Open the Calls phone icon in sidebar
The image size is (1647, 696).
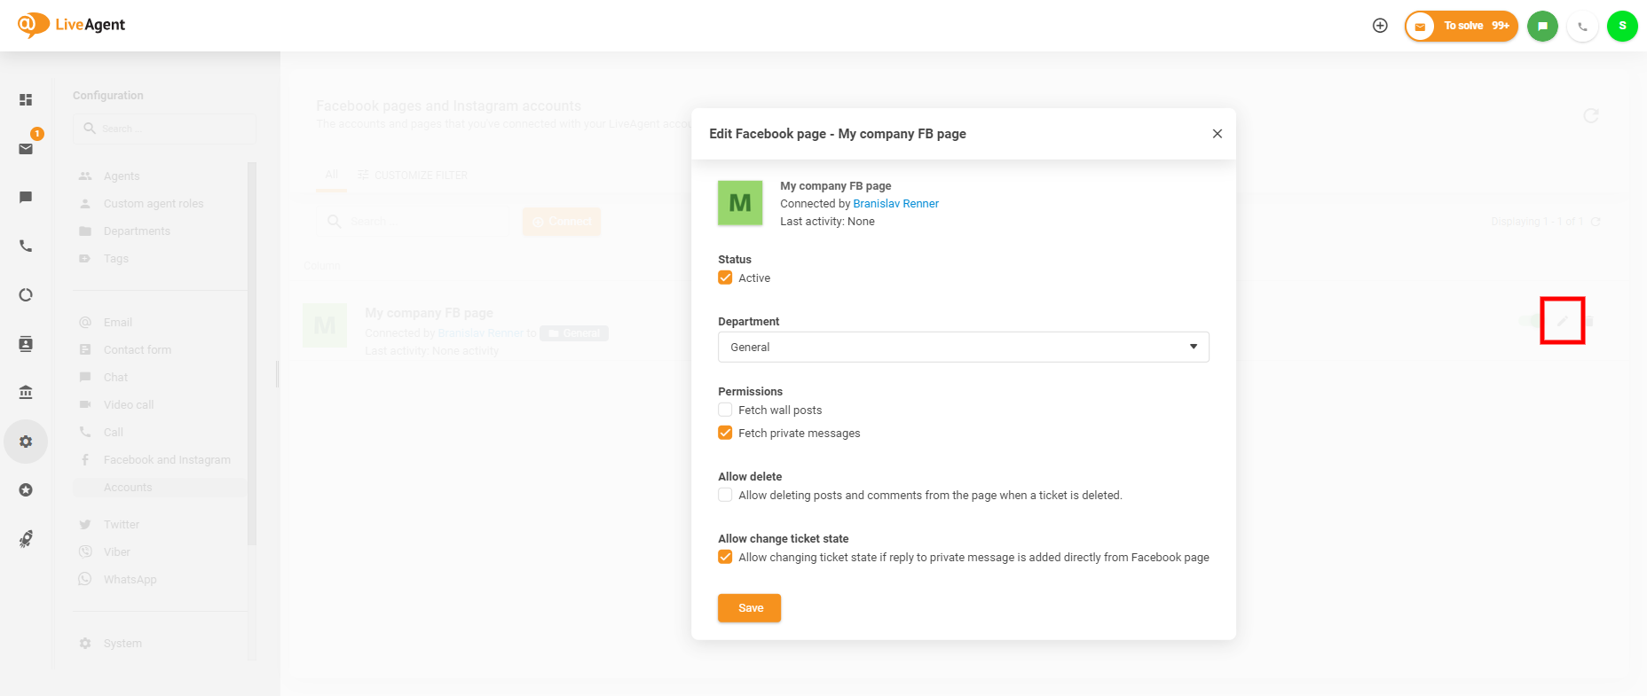[x=26, y=246]
